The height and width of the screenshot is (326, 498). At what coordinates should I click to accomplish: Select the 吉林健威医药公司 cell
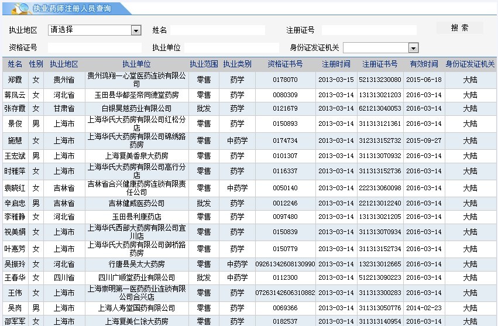(x=136, y=203)
